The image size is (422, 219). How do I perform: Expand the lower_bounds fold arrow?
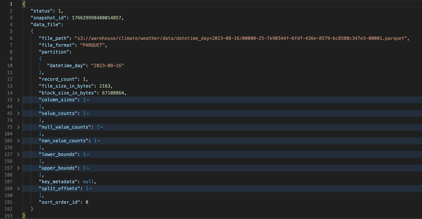tap(18, 155)
